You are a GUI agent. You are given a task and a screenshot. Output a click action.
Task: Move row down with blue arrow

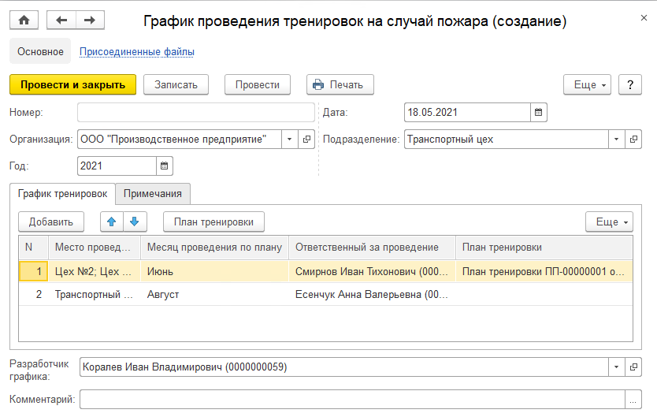(134, 222)
